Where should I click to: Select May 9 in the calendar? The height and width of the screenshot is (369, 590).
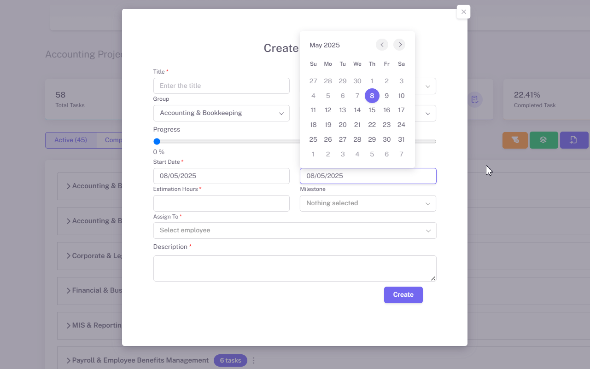[x=387, y=96]
